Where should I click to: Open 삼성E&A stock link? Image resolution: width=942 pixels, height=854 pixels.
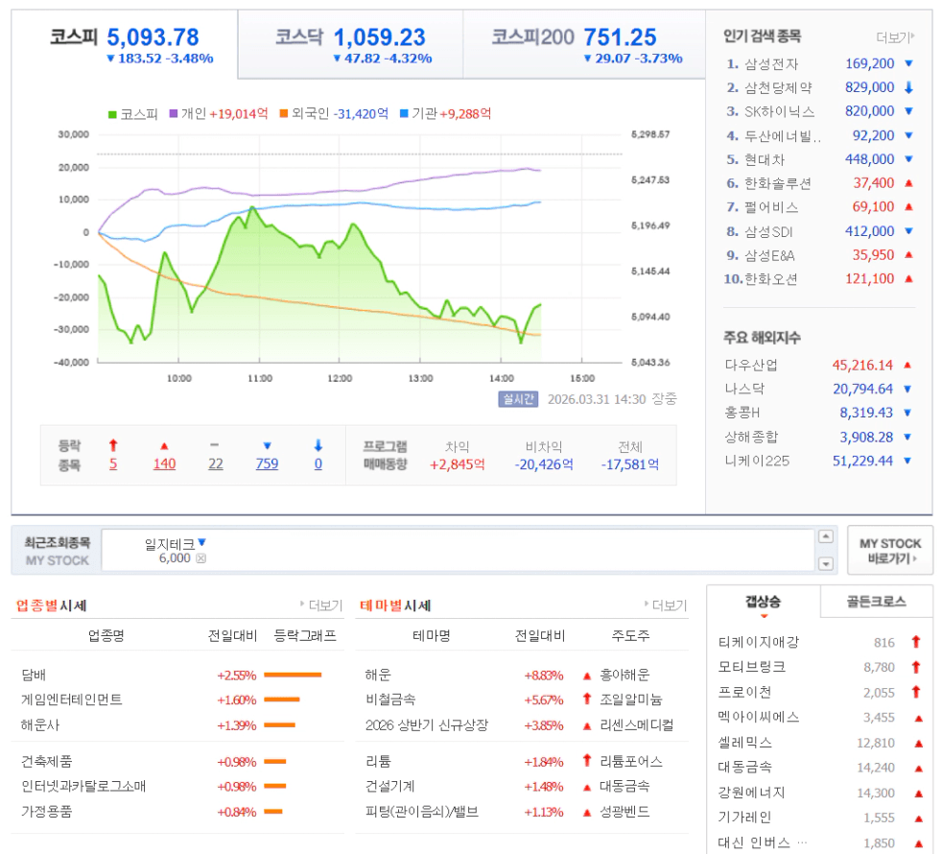[769, 255]
